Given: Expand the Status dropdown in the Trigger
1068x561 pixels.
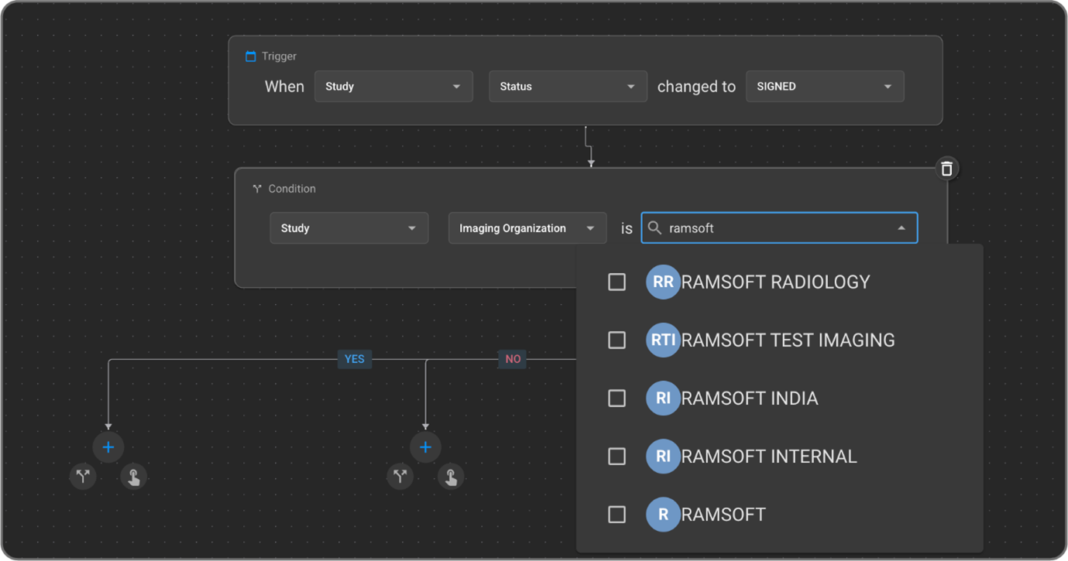Looking at the screenshot, I should (x=568, y=87).
